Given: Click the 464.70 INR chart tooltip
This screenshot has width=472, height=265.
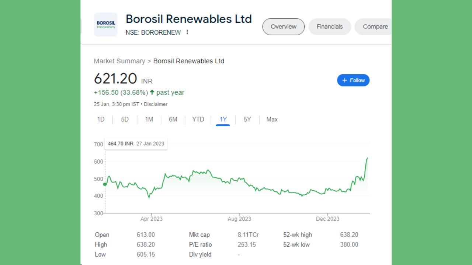Looking at the screenshot, I should (x=136, y=144).
